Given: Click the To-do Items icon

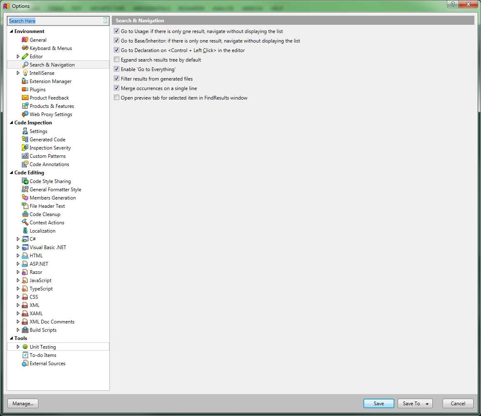Looking at the screenshot, I should point(25,355).
